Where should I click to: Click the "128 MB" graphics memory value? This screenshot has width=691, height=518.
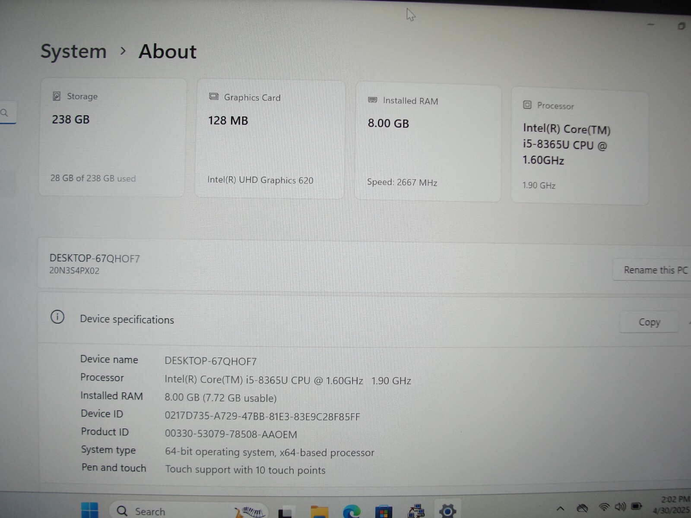click(228, 120)
